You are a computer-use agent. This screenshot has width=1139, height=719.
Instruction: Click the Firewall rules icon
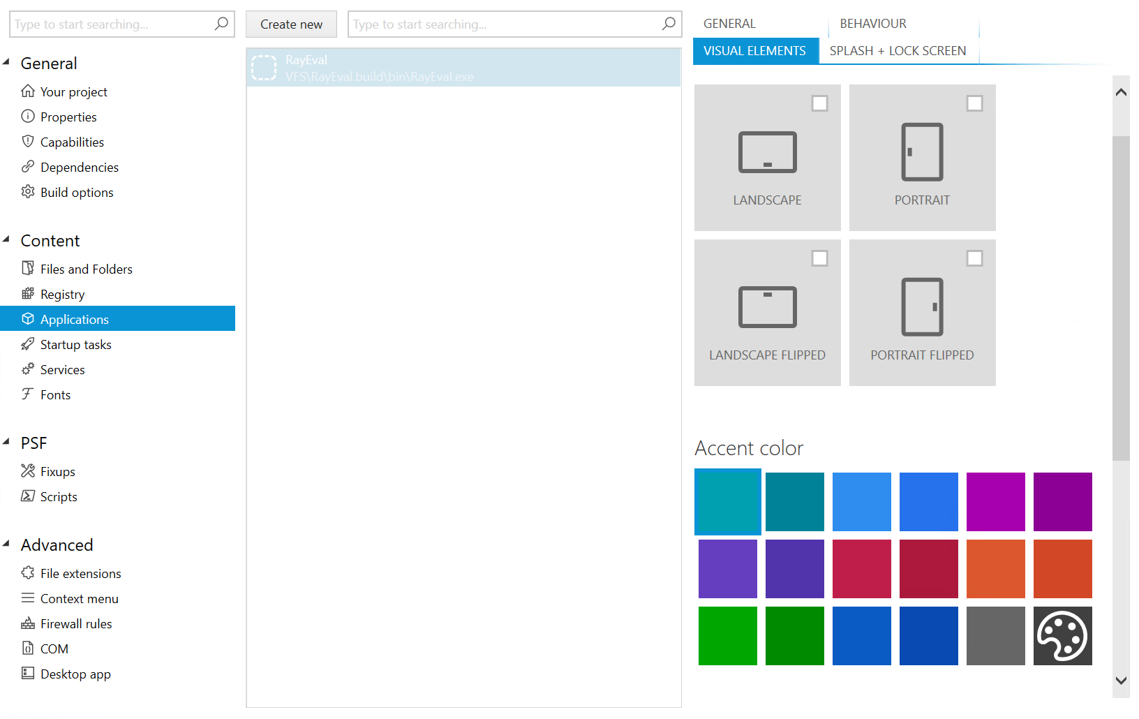(x=28, y=623)
